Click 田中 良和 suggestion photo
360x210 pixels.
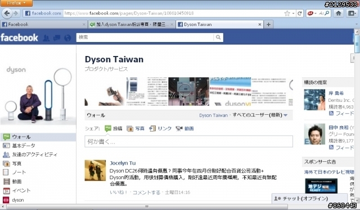click(314, 134)
